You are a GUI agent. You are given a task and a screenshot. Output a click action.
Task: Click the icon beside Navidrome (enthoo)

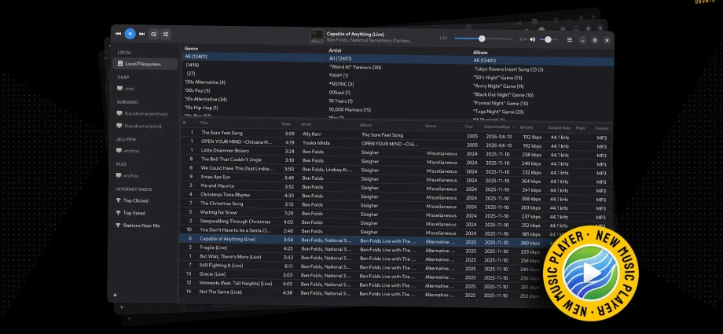pos(119,113)
